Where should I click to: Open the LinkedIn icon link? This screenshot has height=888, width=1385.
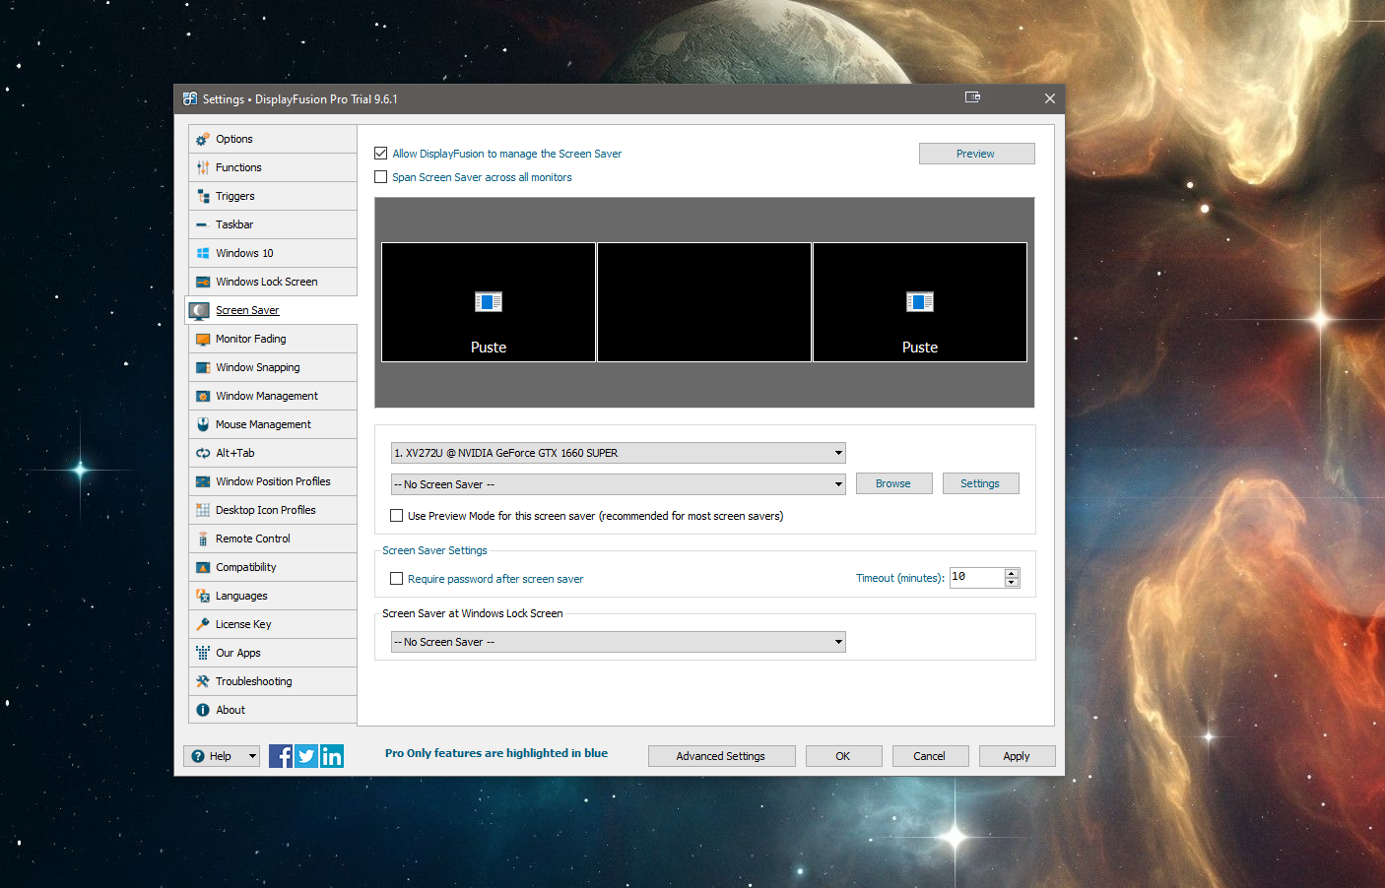tap(332, 756)
